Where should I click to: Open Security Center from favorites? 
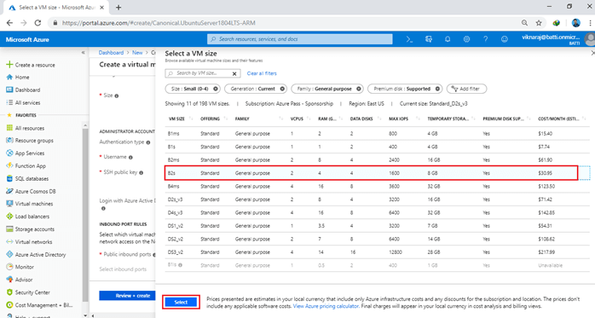27,292
